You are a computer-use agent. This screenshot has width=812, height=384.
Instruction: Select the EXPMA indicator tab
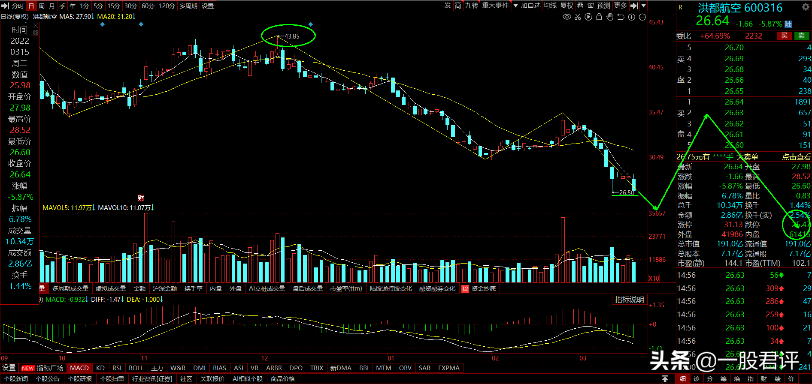click(449, 368)
